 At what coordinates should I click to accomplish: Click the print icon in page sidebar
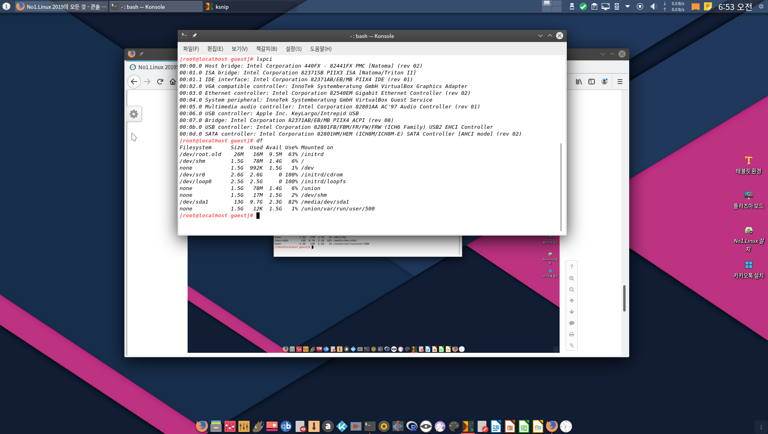[x=572, y=334]
